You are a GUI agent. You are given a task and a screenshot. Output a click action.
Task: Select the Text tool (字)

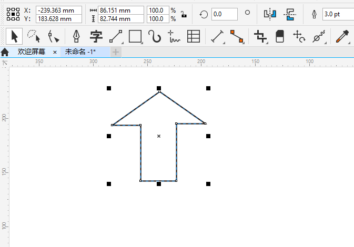[x=96, y=36]
